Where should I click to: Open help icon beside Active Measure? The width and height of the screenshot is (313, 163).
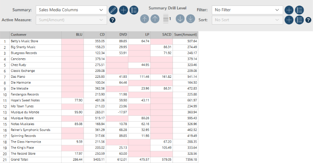[x=113, y=20]
